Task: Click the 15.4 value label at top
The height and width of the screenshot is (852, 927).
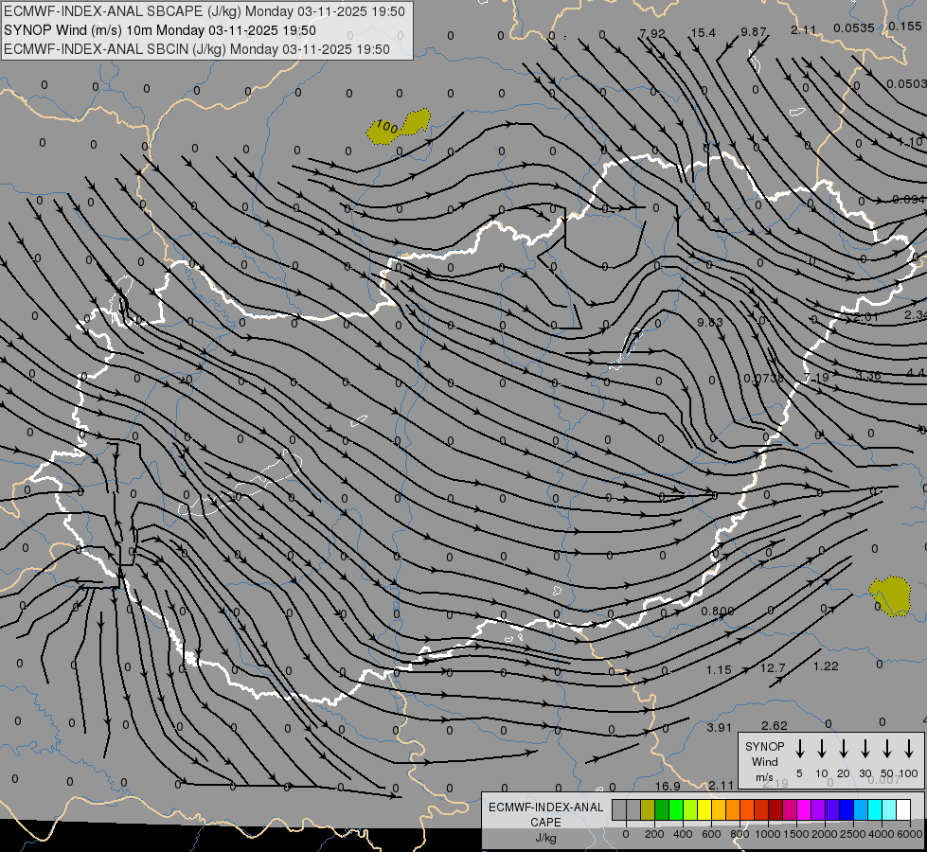Action: pos(703,33)
